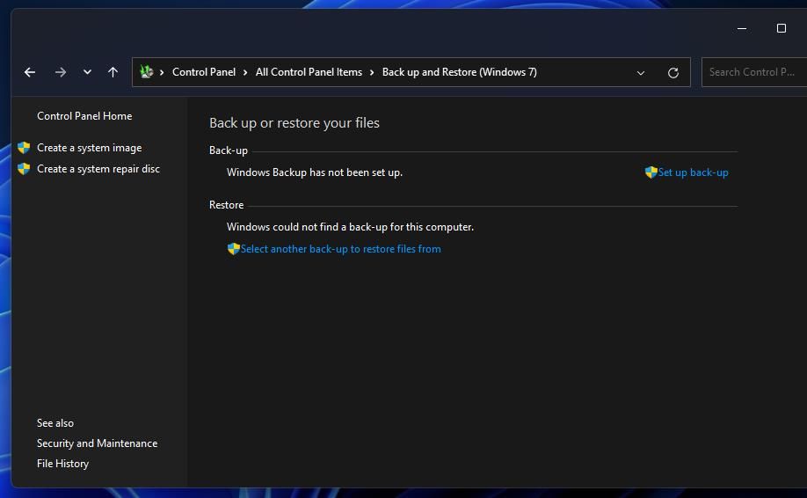Refresh the Back up and Restore page
The width and height of the screenshot is (807, 498).
673,73
